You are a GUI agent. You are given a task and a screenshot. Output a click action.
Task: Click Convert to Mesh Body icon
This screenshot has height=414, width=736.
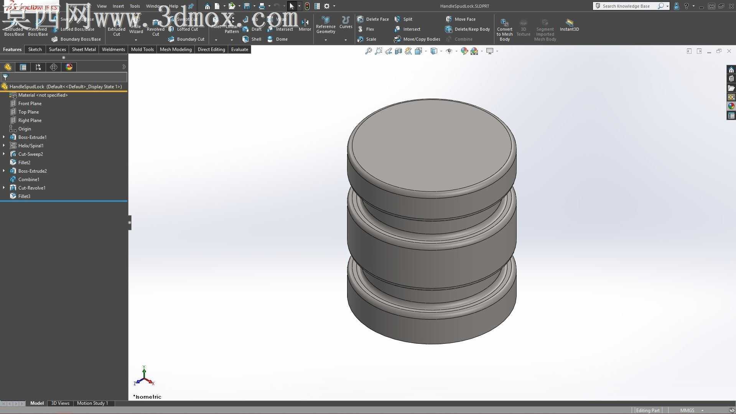pos(505,22)
